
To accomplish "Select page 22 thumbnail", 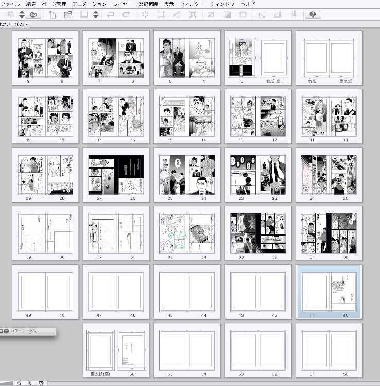I will [x=272, y=175].
